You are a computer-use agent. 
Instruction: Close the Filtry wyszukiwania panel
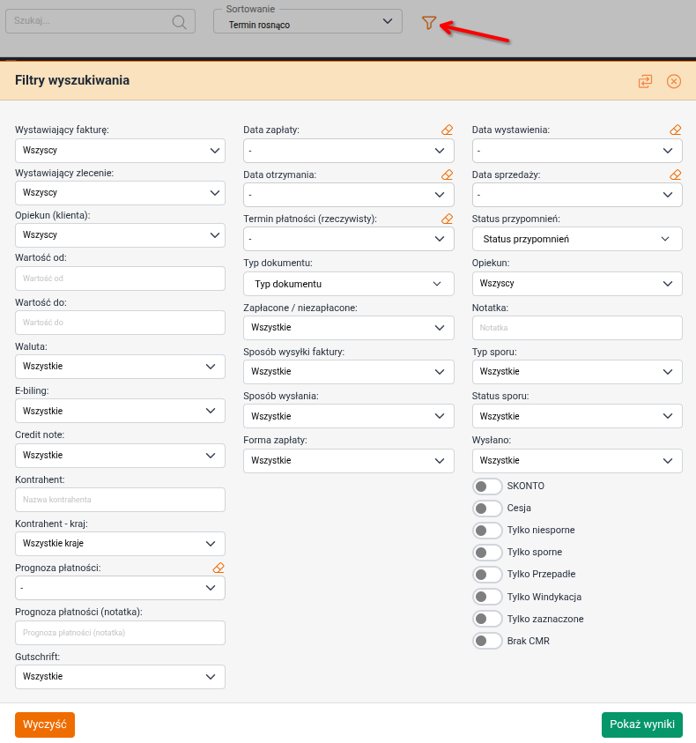(674, 81)
